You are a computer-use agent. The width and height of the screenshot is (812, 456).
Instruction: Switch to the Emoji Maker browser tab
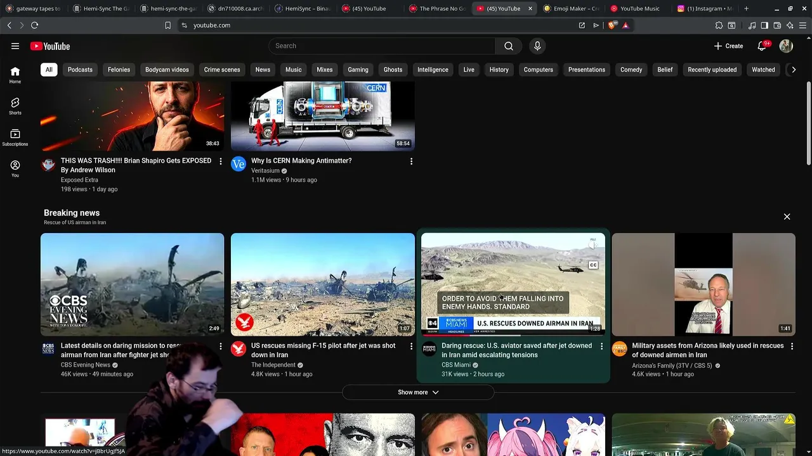[571, 9]
